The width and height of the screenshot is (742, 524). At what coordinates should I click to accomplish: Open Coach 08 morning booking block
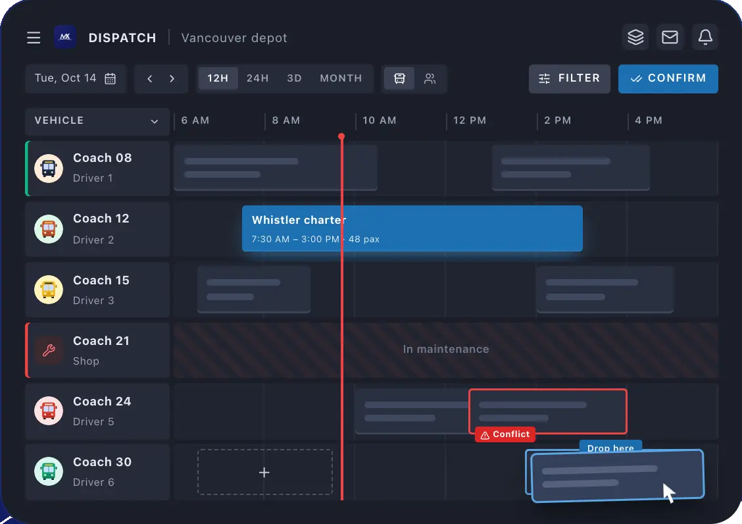point(276,168)
